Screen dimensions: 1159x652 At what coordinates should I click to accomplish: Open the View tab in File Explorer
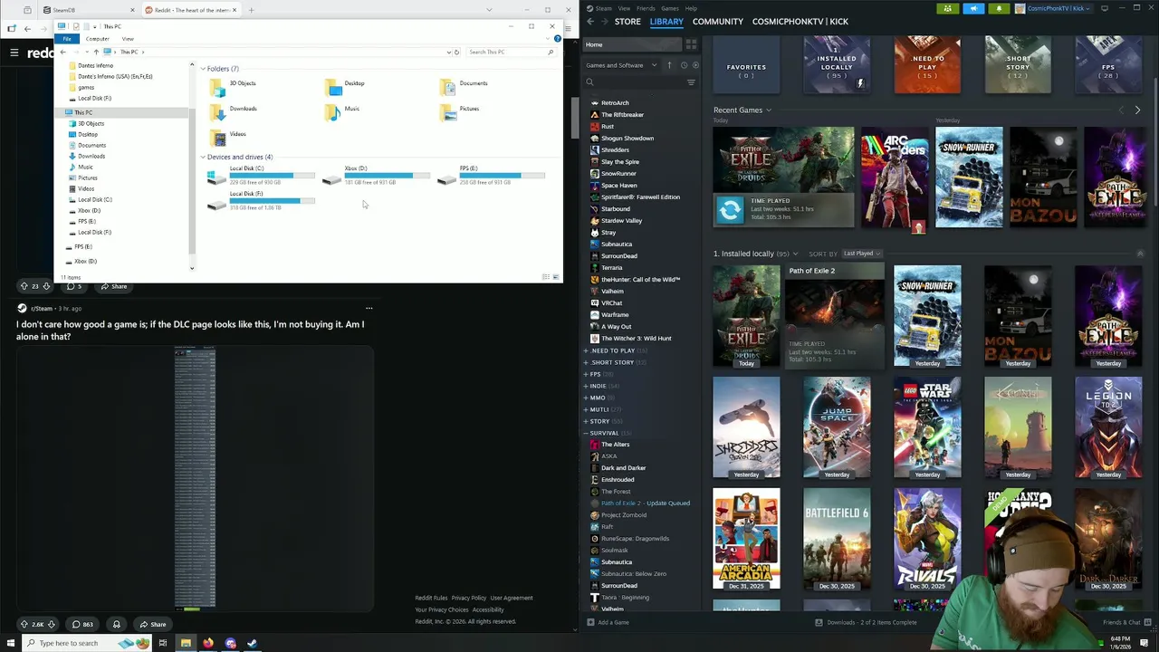[128, 39]
